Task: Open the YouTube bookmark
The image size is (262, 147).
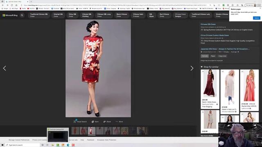Action: (x=31, y=8)
